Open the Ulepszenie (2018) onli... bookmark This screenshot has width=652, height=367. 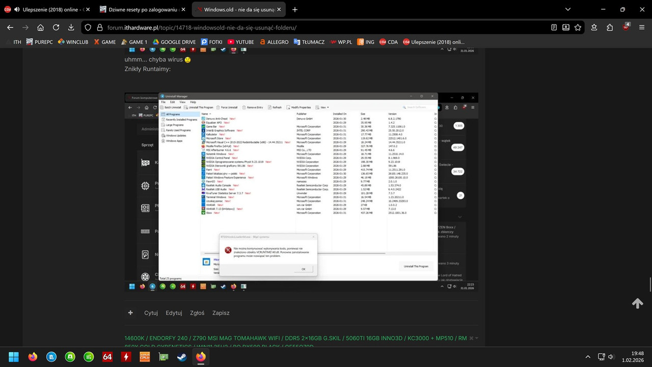click(434, 42)
